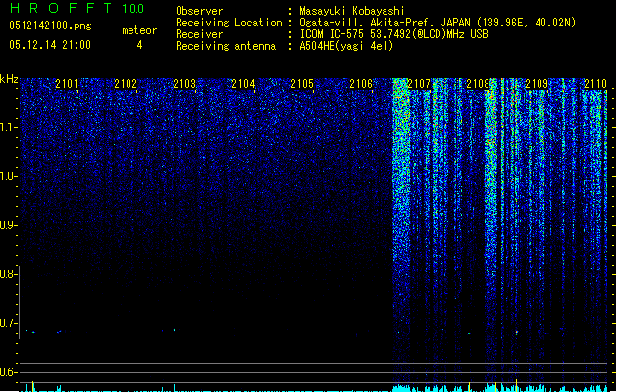Viewport: 617px width, 392px height.
Task: Click the 2106 time marker
Action: point(361,83)
